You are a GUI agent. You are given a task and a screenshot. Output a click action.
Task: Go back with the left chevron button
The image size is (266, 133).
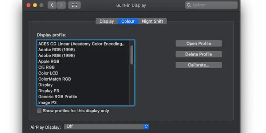tap(52, 5)
